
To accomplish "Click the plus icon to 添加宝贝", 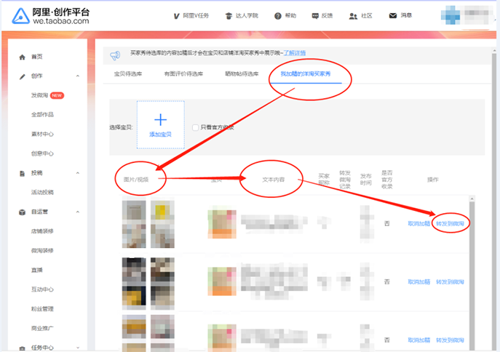I will (x=160, y=120).
